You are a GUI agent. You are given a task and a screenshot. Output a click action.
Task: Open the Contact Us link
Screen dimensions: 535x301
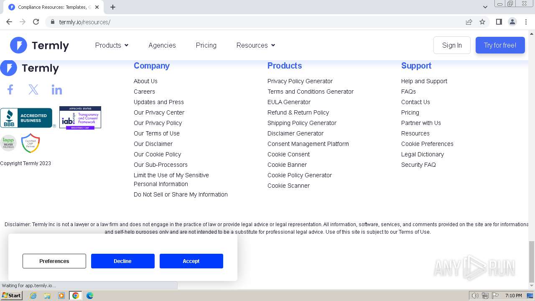415,102
